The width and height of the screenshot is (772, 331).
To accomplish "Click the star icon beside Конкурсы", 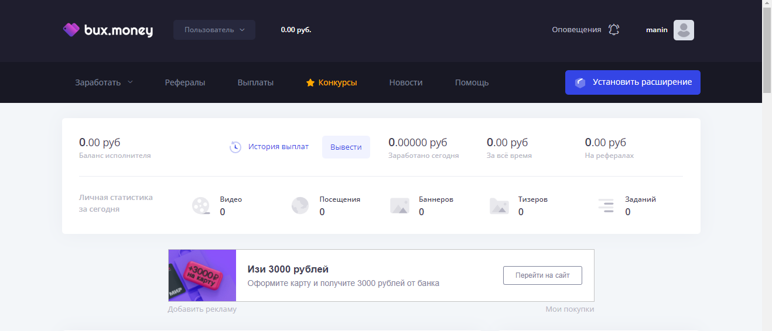I will (310, 83).
